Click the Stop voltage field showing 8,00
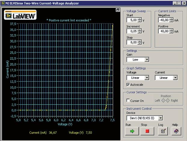Viewport: 187px width, 141px height. (x=132, y=42)
